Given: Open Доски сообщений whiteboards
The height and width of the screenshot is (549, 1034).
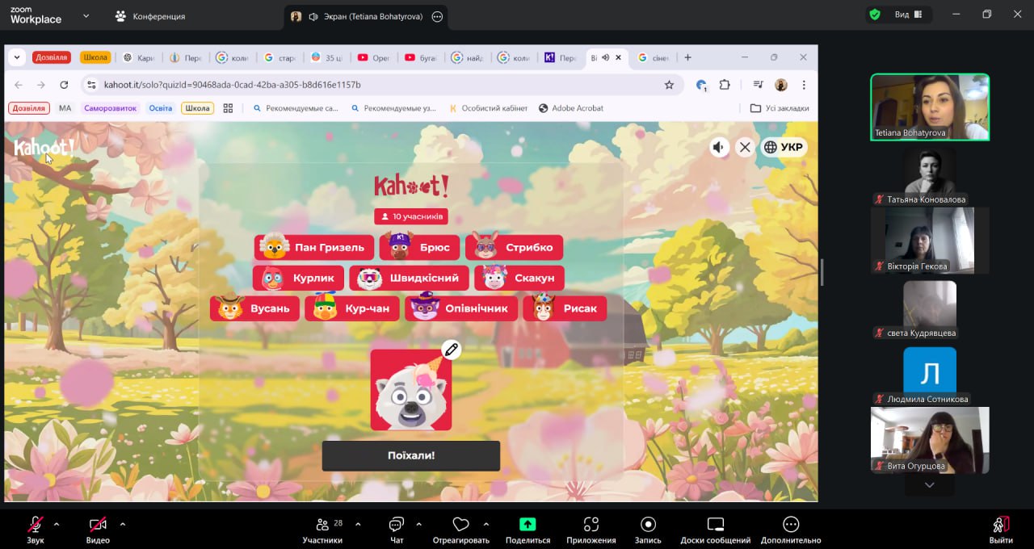Looking at the screenshot, I should [x=715, y=530].
